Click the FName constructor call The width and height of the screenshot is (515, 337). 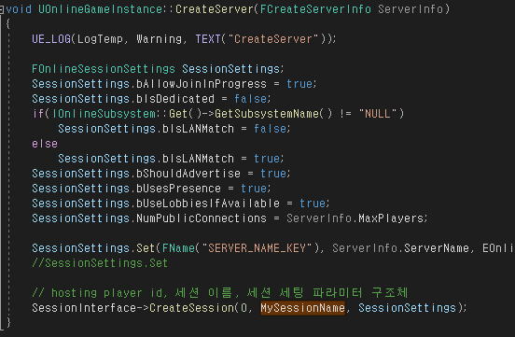tap(178, 248)
